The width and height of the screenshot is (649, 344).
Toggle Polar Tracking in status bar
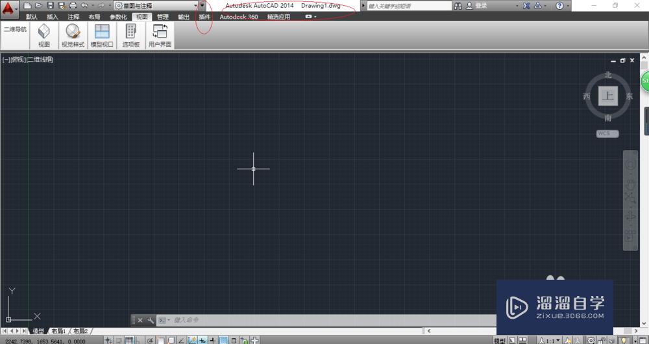coord(151,340)
